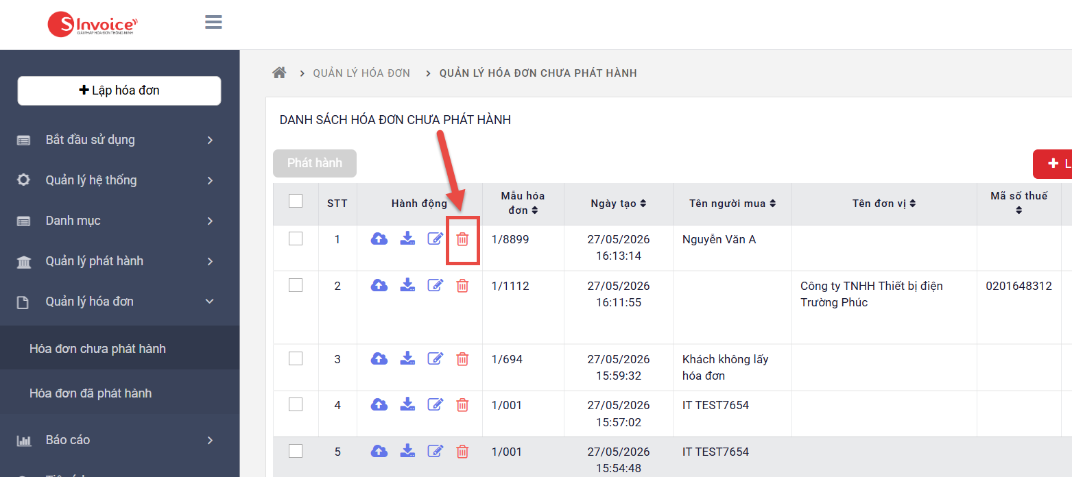Screen dimensions: 1072x477
Task: Download invoice in row 1
Action: pos(408,239)
